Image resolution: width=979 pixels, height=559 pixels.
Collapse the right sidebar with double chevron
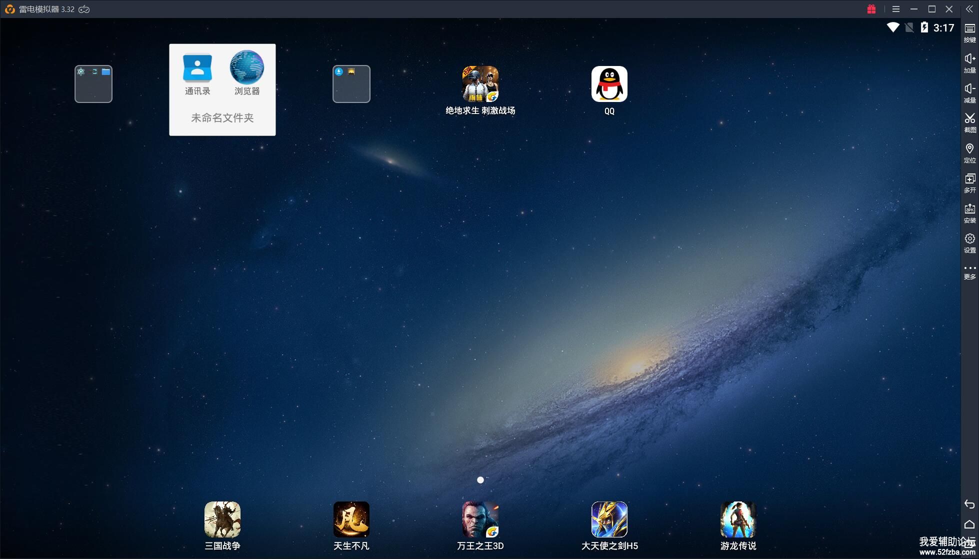(x=969, y=9)
